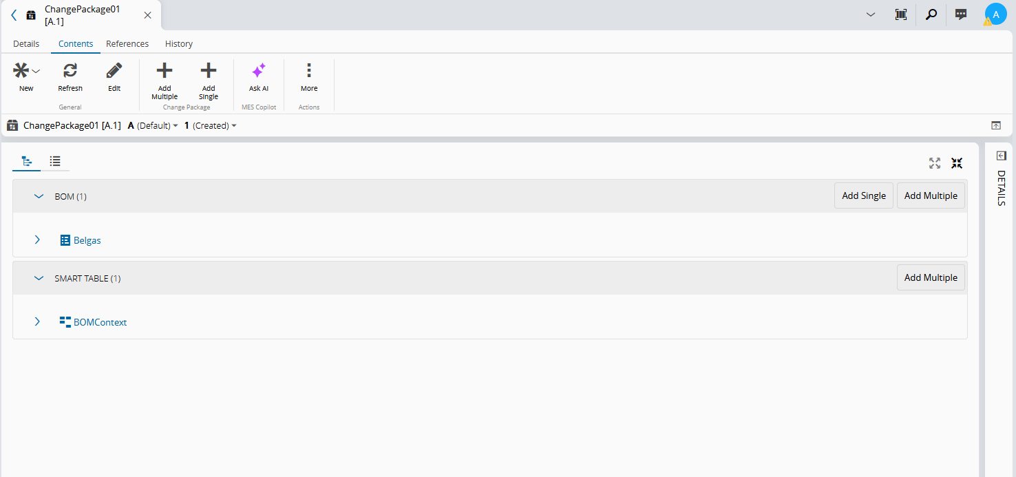Click the BOM (1) header label
The height and width of the screenshot is (477, 1016).
71,196
